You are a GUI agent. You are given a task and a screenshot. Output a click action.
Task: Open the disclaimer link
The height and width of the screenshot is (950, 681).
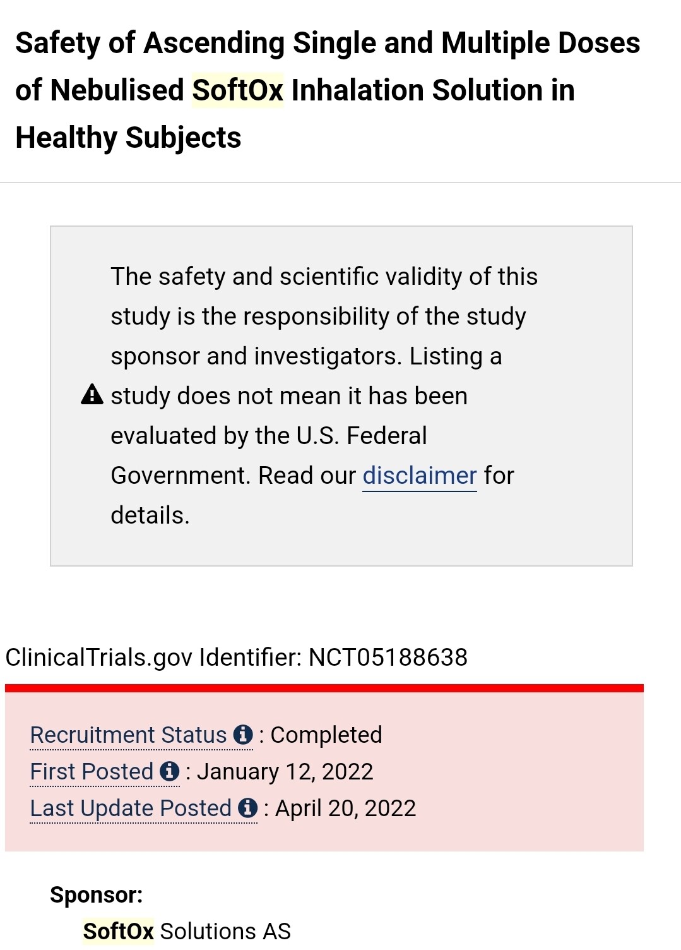420,476
